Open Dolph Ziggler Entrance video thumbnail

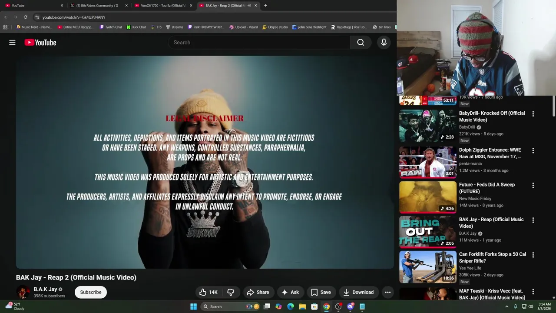coord(428,162)
